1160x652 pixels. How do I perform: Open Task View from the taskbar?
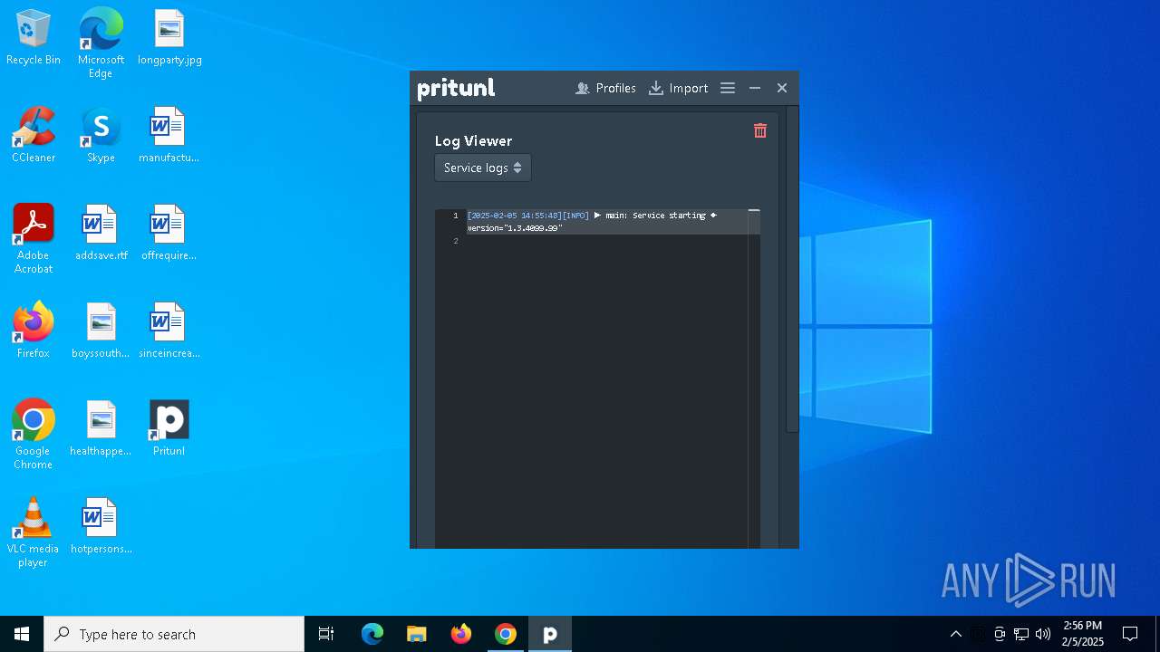[x=326, y=634]
